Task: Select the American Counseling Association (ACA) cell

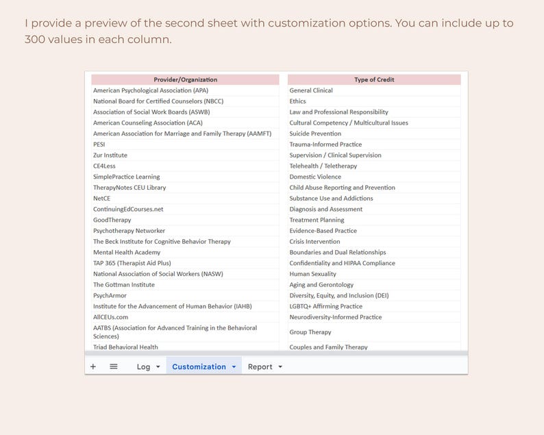Action: click(185, 123)
